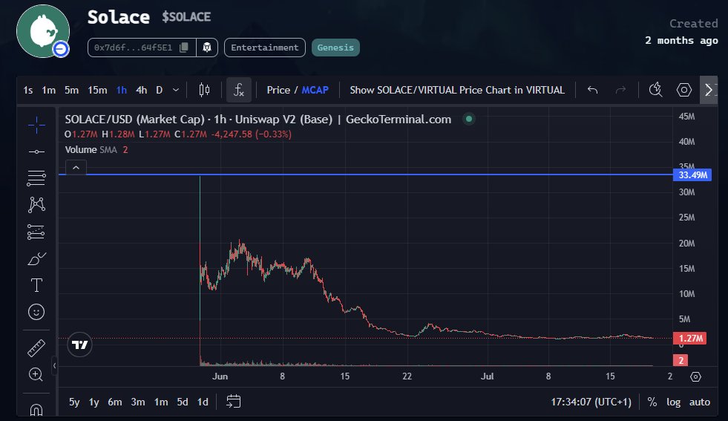Set range to 3m
The width and height of the screenshot is (728, 421).
(x=138, y=402)
